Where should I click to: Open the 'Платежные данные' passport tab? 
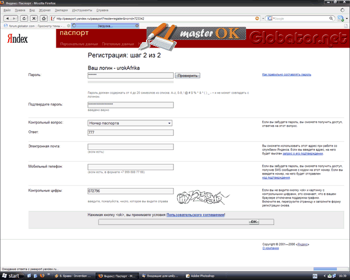click(118, 44)
